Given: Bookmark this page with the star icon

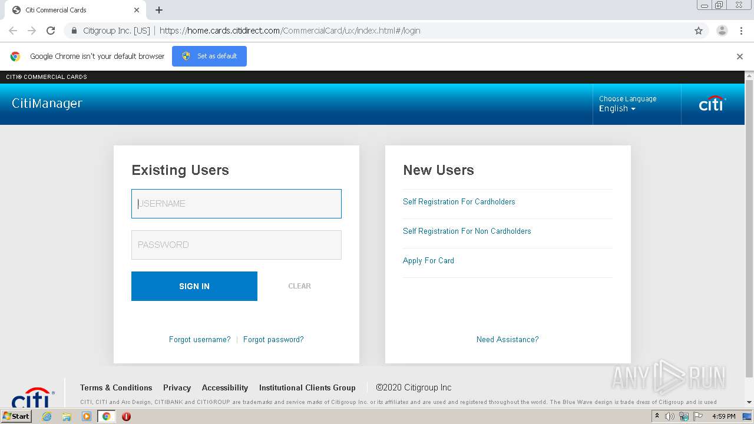Looking at the screenshot, I should [x=699, y=31].
